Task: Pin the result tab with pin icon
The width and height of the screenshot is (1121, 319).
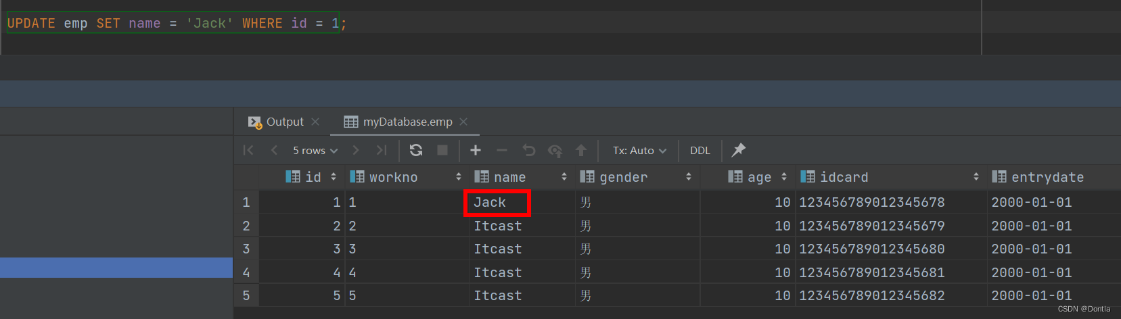Action: coord(739,150)
